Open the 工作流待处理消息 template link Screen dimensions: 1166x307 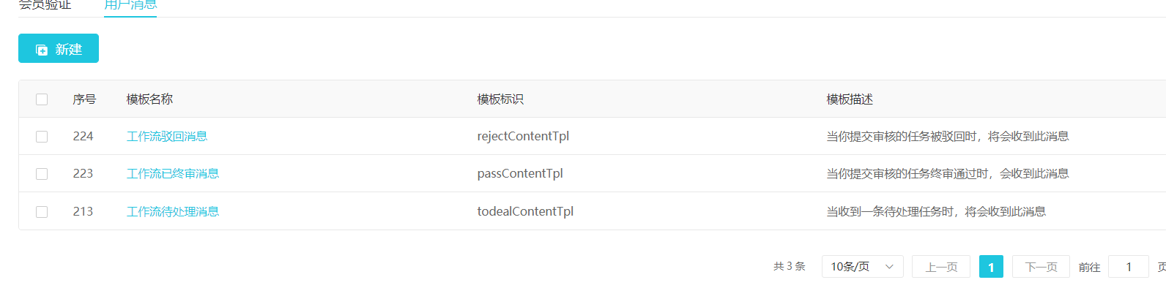coord(173,212)
